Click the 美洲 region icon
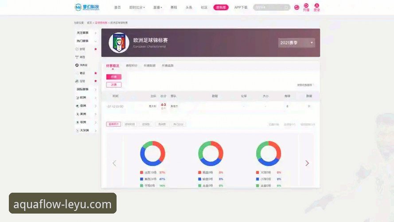 click(x=78, y=114)
